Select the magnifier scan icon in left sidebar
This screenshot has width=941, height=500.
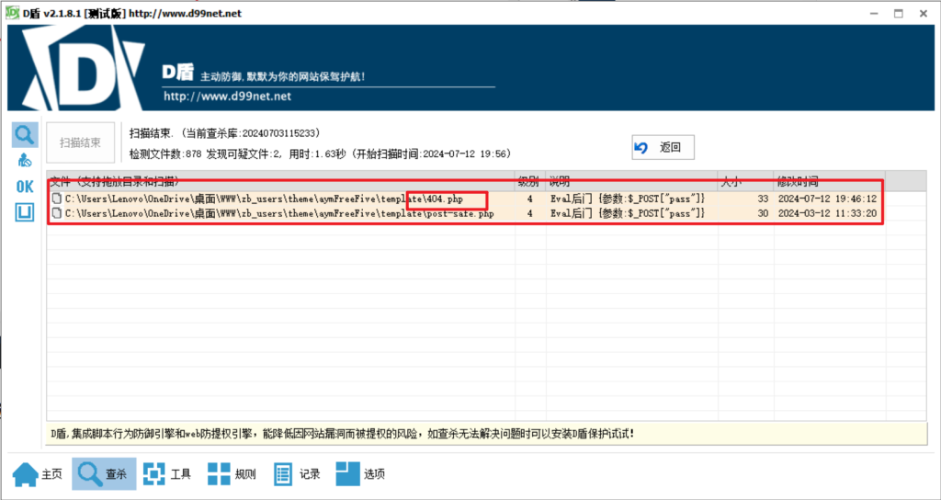[x=25, y=135]
